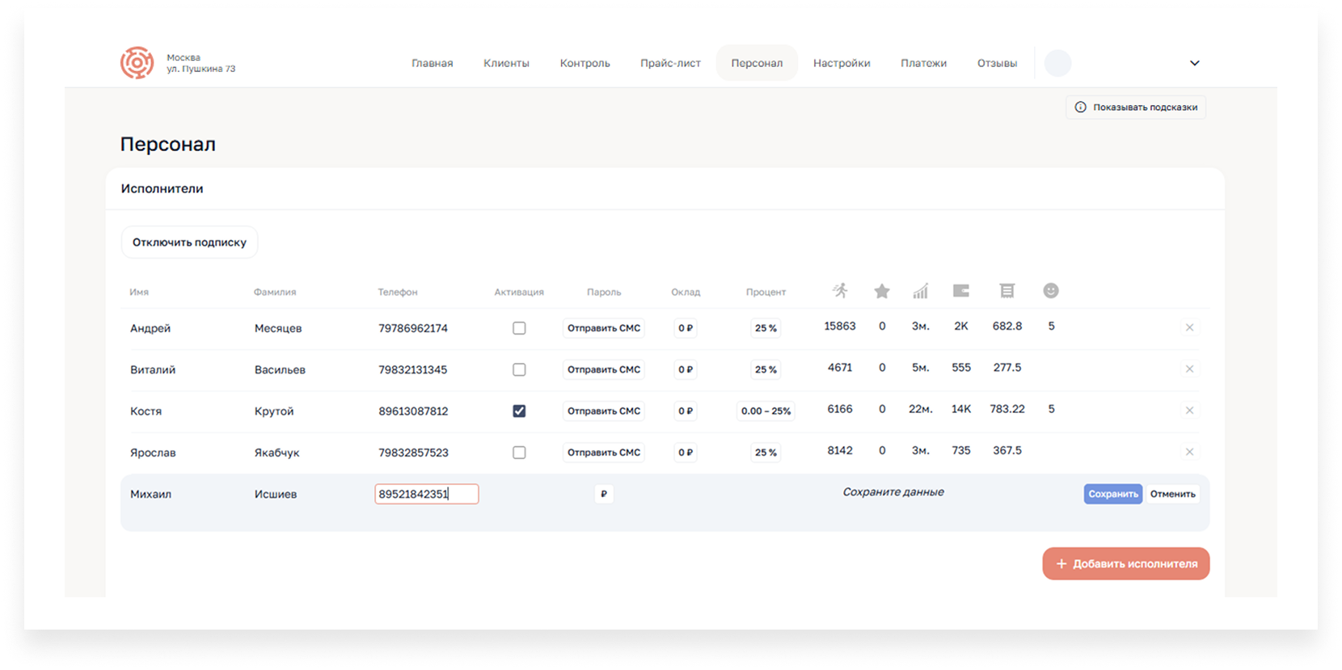Enable activation for Виталий Васильев
1342x670 pixels.
[519, 369]
